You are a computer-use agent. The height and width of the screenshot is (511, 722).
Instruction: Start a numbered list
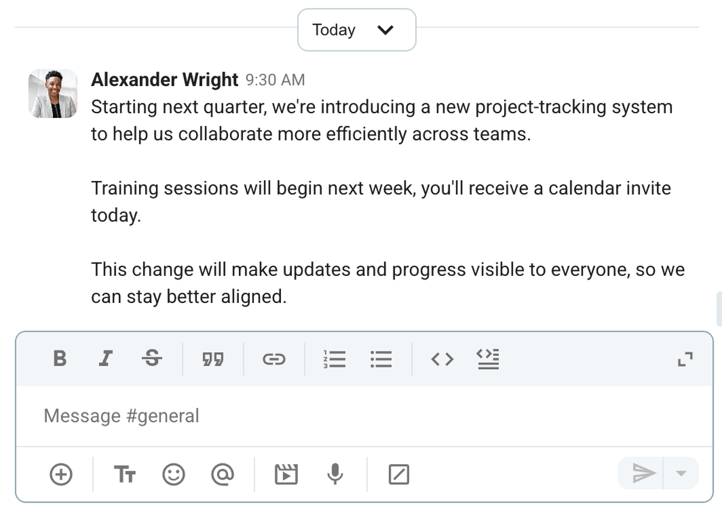coord(335,359)
